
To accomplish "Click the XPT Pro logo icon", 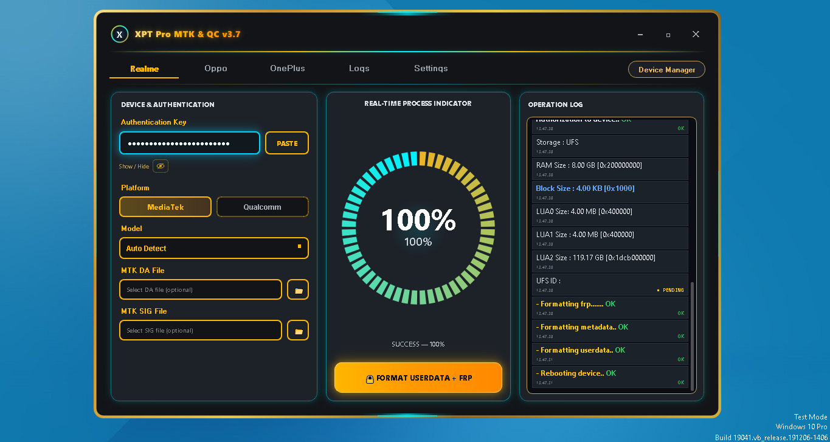I will [x=120, y=34].
